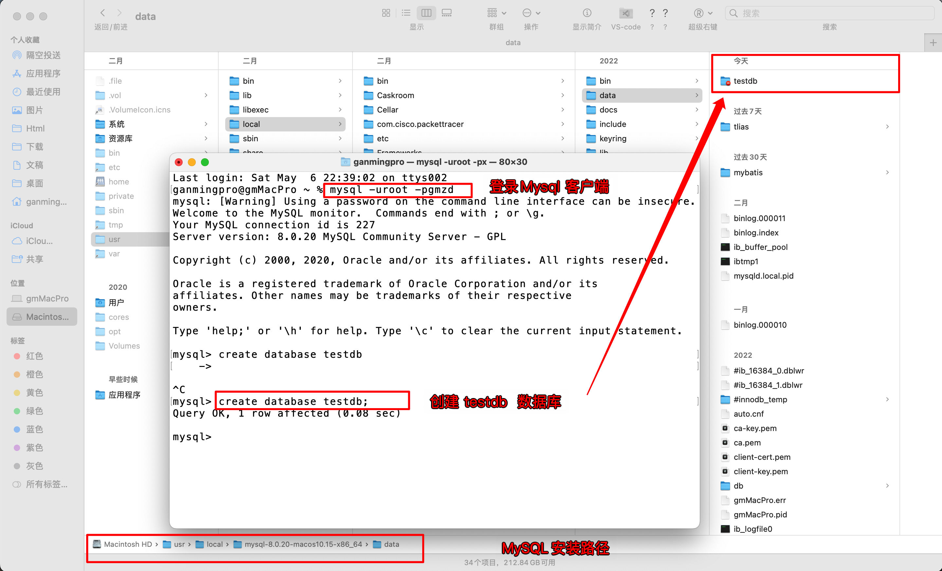Screen dimensions: 942x571
Task: Select the green (绿色) tag
Action: (42, 411)
